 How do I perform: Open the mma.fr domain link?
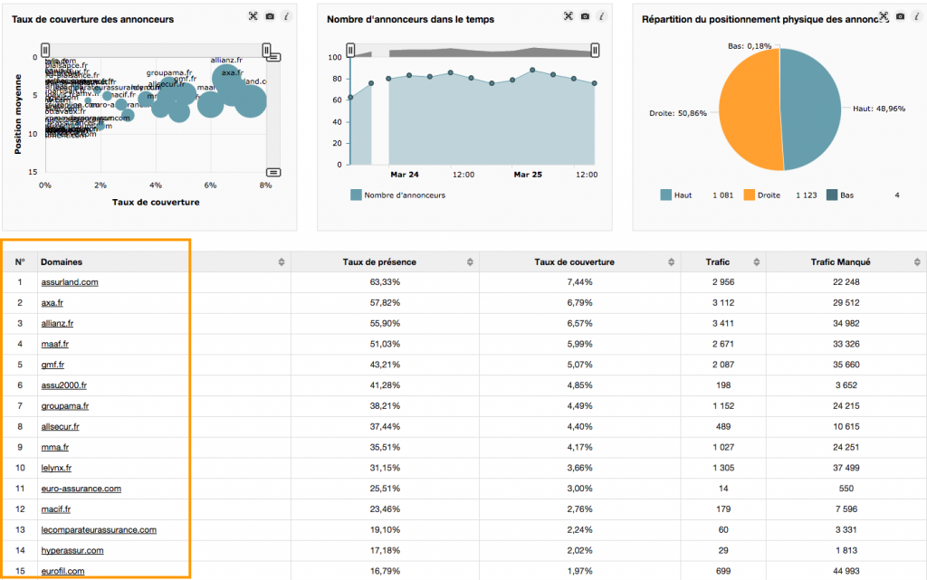pyautogui.click(x=55, y=448)
